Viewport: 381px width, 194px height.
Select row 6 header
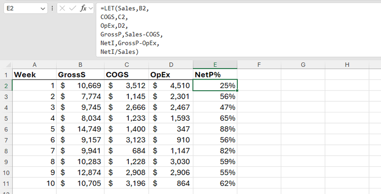6,129
